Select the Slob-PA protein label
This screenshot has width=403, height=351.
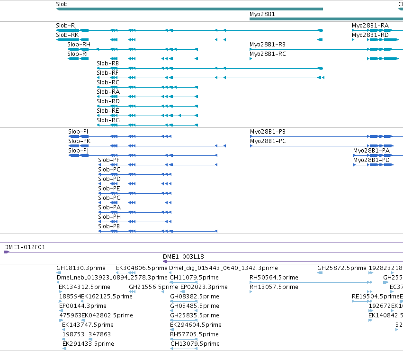coord(109,207)
